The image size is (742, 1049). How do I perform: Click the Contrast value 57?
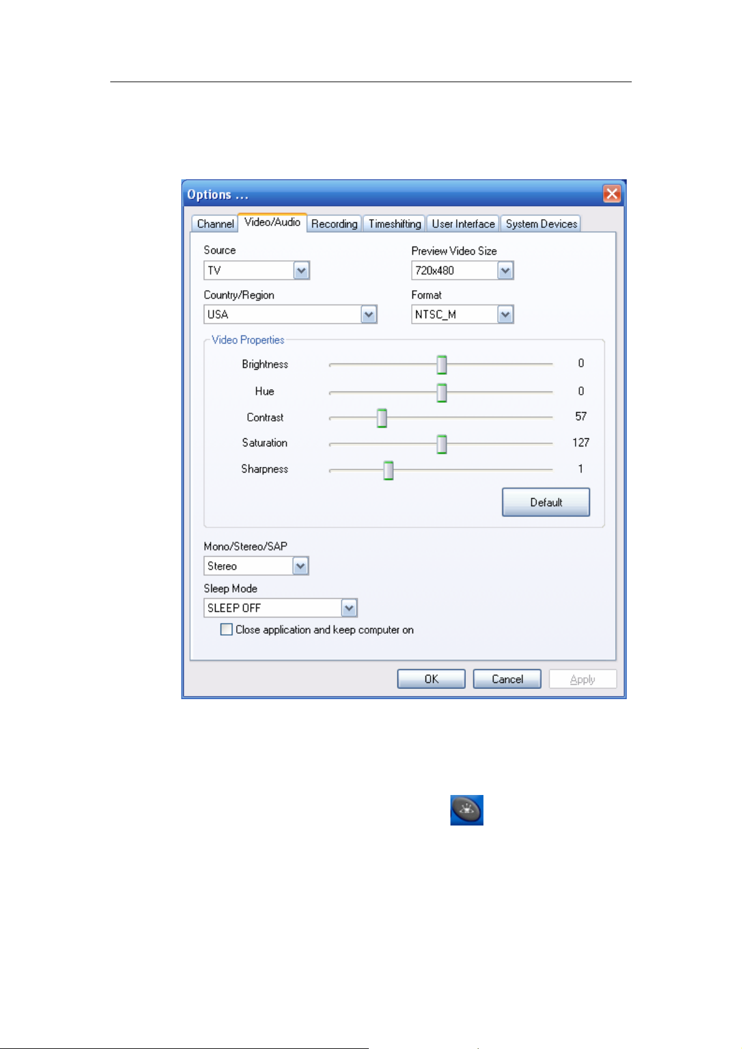[x=581, y=416]
